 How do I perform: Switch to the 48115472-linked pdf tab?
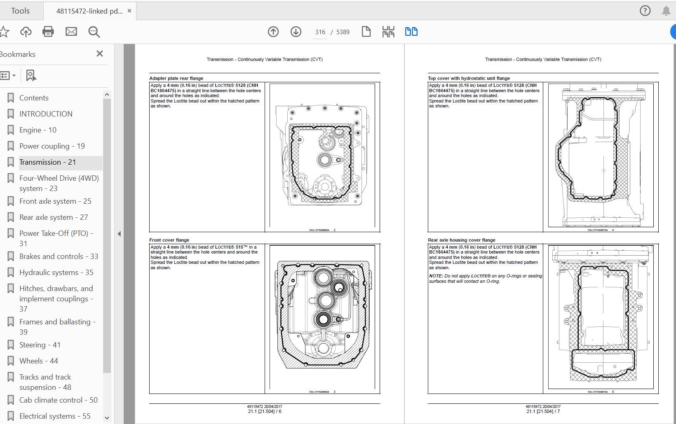pos(89,11)
